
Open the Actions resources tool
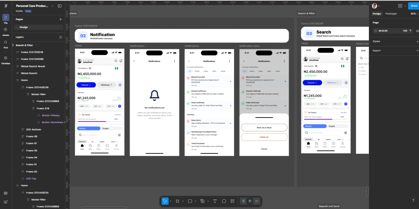[x=233, y=201]
